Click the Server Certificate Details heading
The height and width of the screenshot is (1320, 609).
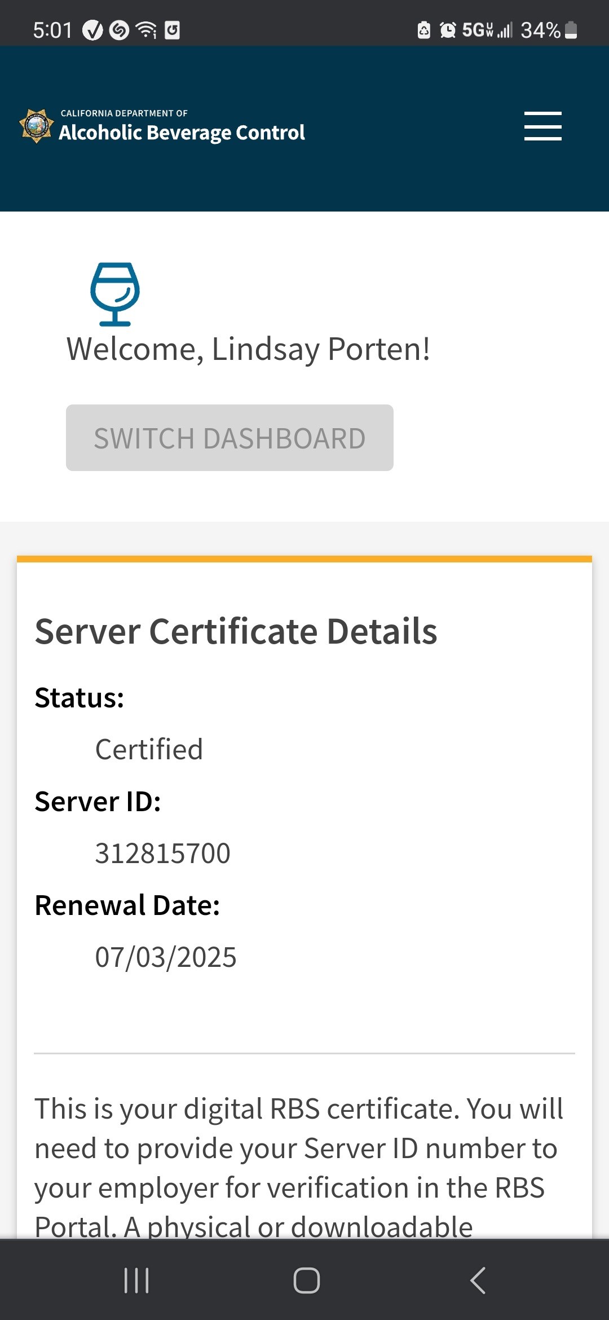tap(236, 631)
